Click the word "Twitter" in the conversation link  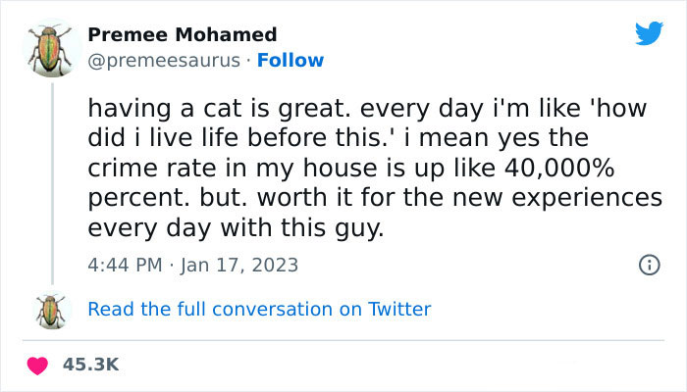(x=398, y=309)
